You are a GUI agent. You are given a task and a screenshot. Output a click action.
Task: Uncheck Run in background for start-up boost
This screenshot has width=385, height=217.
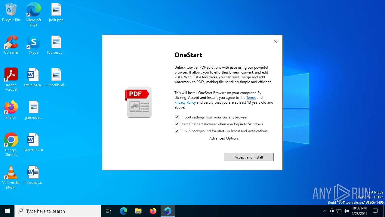point(177,131)
